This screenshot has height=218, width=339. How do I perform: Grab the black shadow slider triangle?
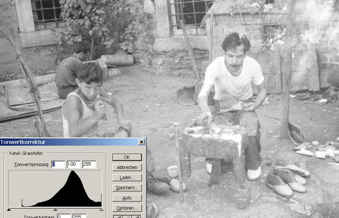(x=9, y=210)
